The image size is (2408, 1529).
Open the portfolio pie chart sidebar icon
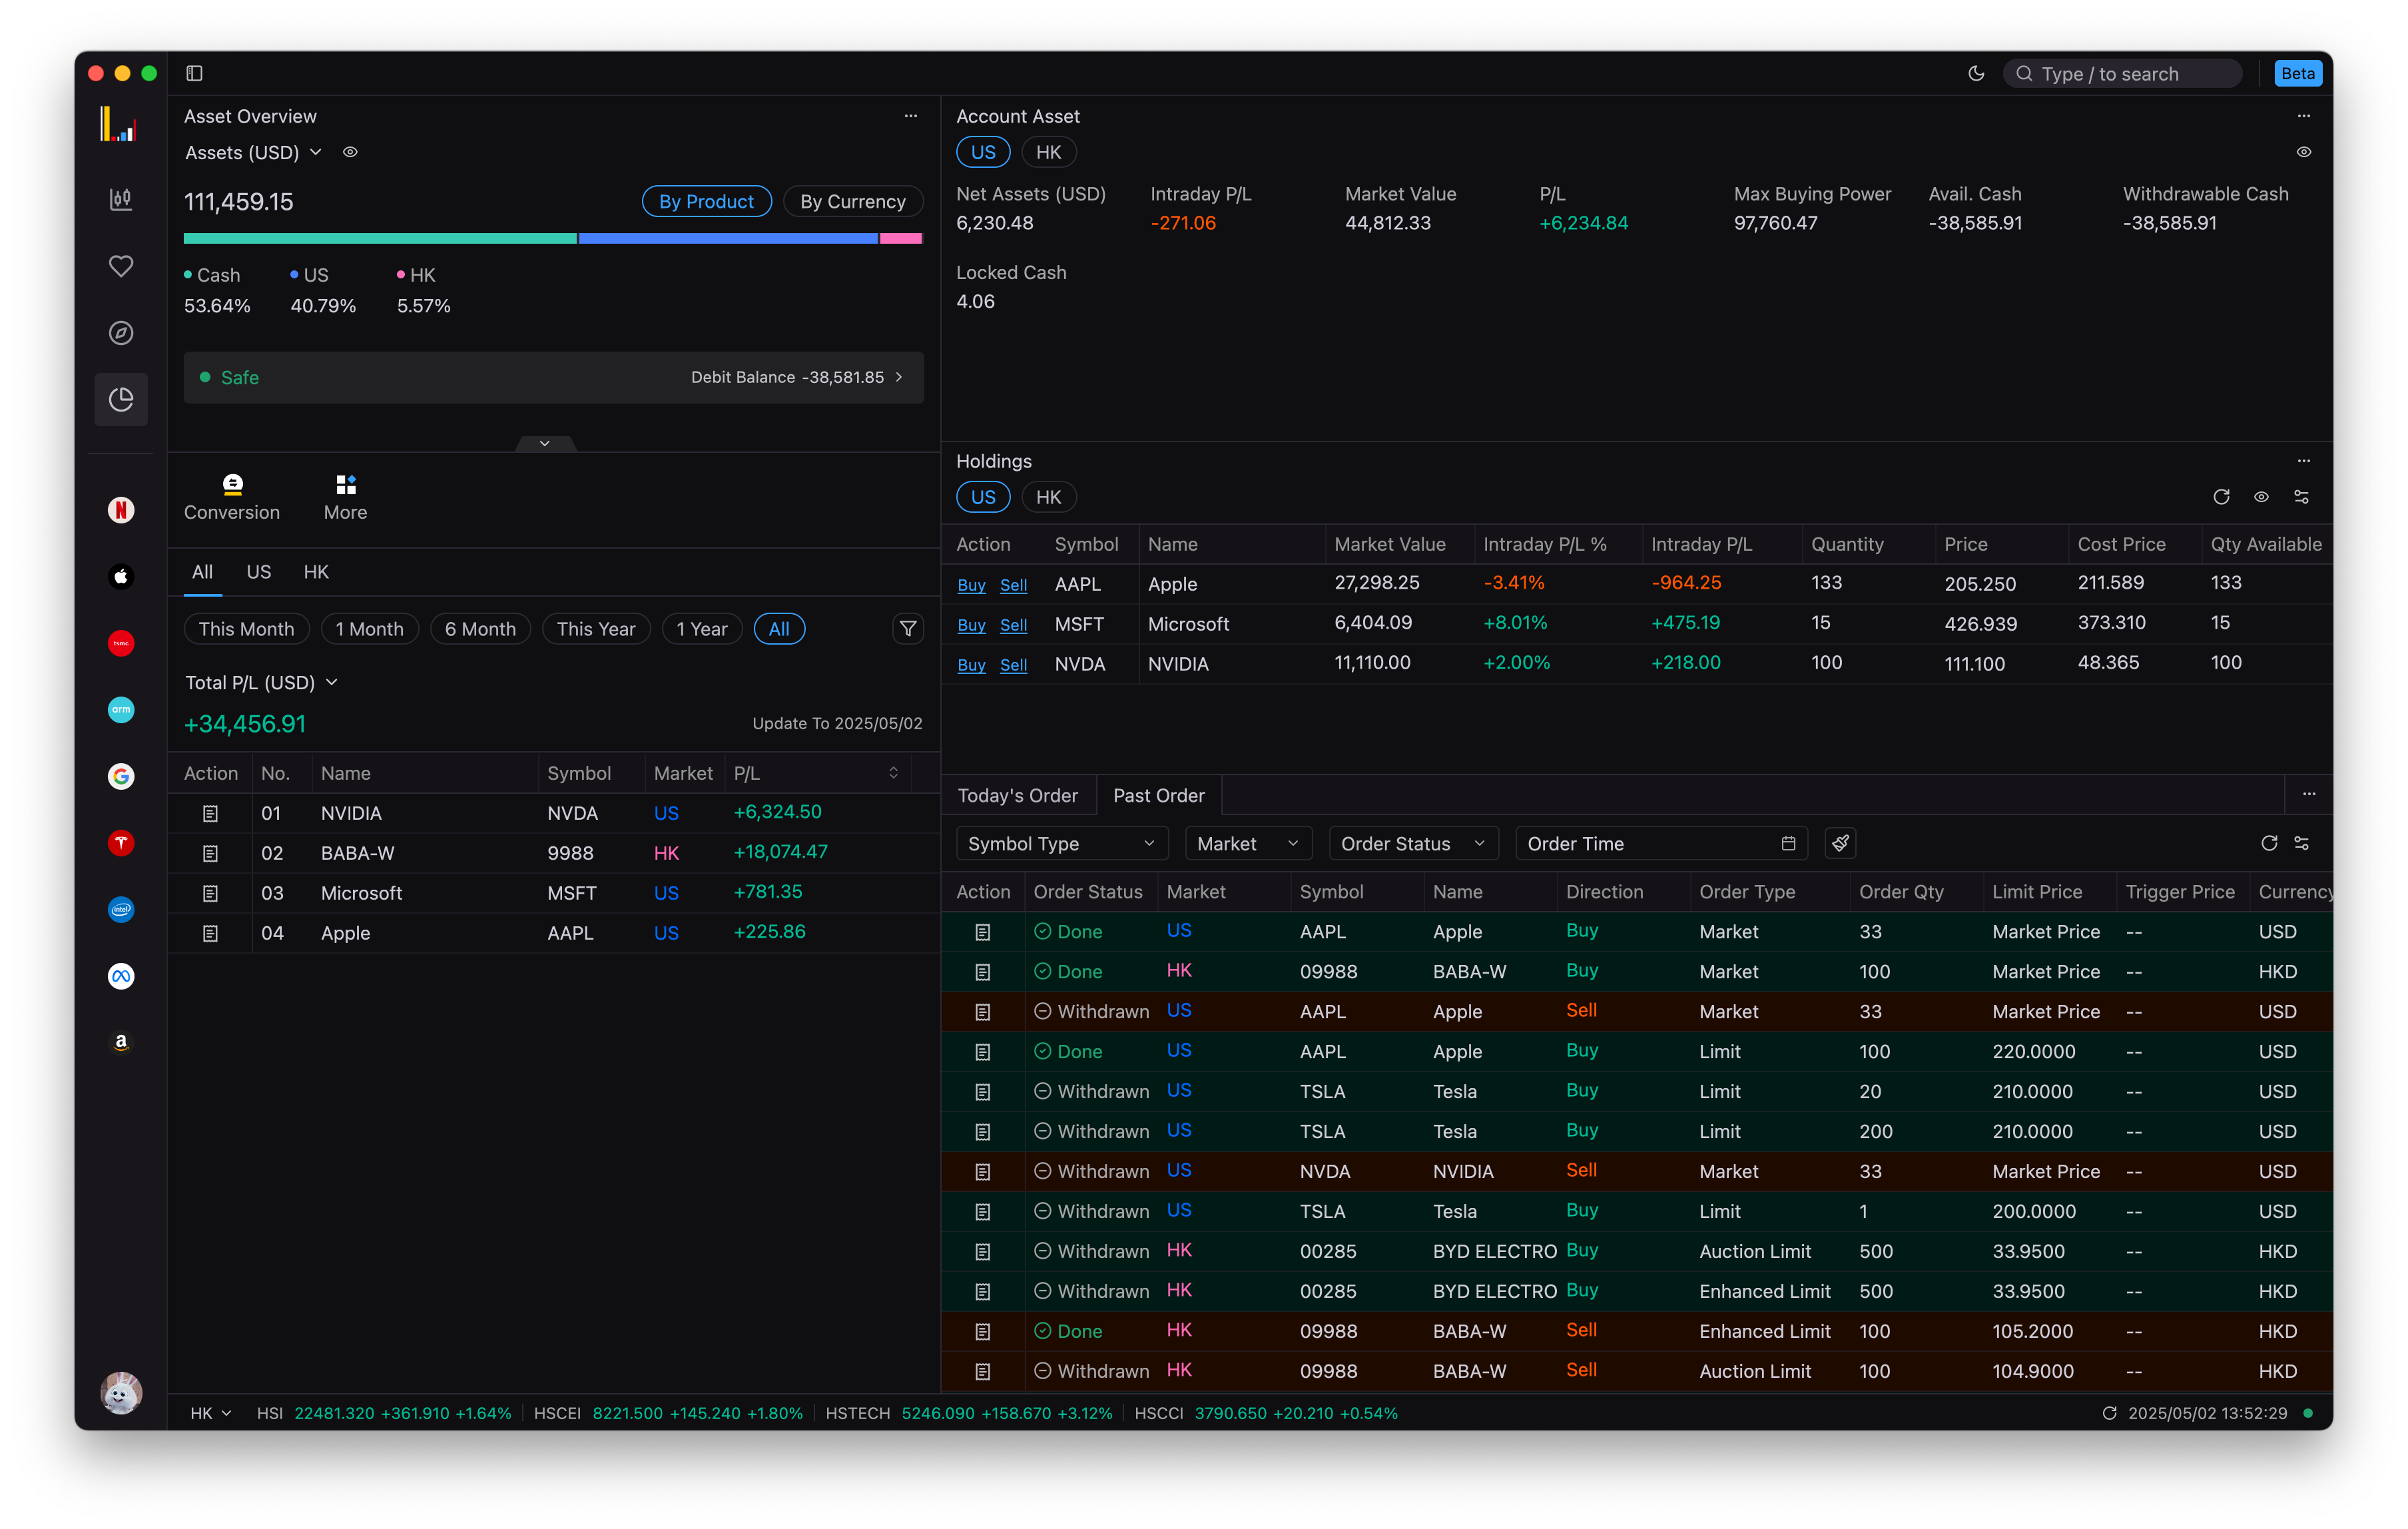[121, 400]
